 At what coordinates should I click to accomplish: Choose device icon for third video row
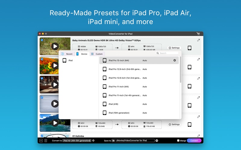click(189, 86)
